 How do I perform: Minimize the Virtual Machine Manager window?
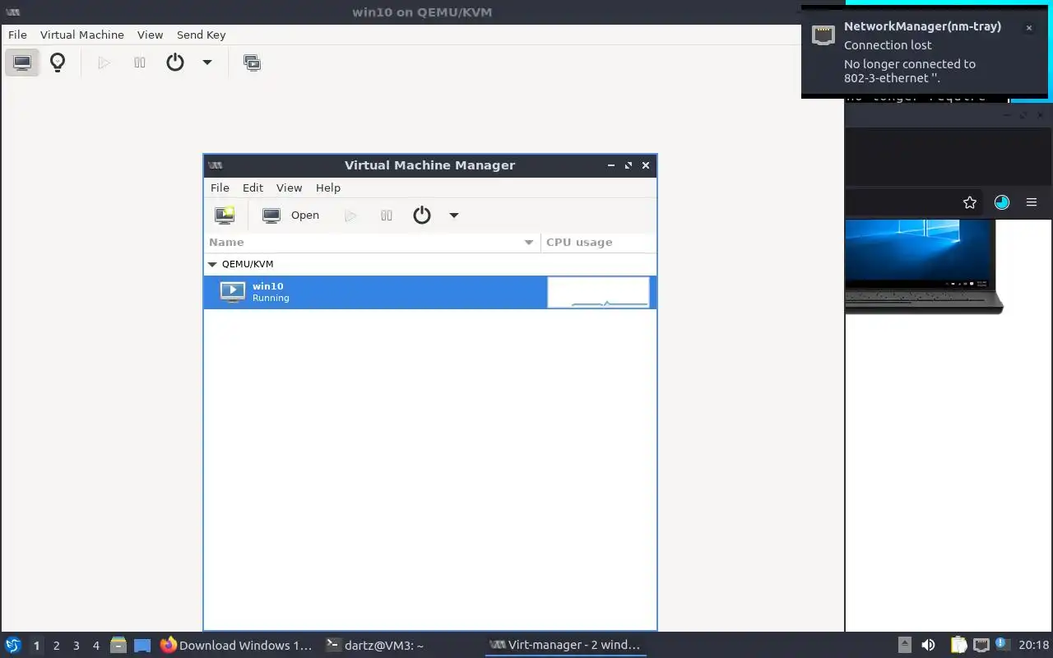click(x=611, y=165)
